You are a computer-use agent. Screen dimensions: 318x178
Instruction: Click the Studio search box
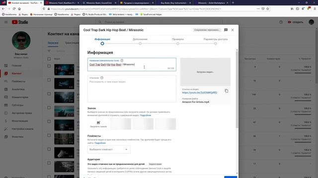[x=159, y=22]
